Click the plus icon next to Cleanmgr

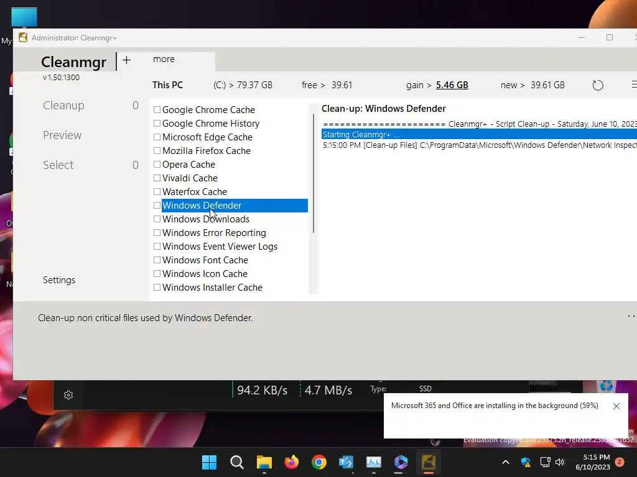pyautogui.click(x=126, y=60)
